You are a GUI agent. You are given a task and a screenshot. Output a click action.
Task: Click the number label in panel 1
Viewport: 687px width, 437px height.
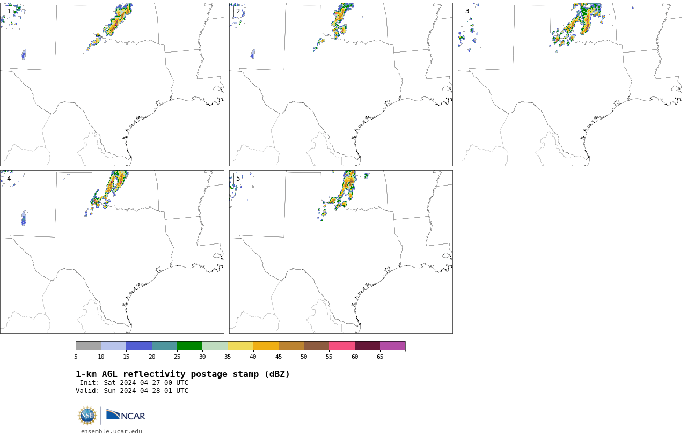(9, 11)
